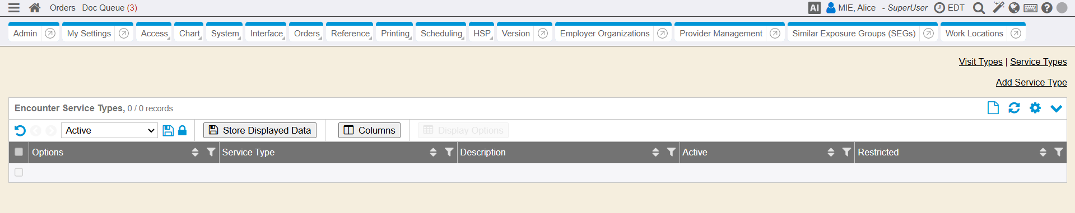Screen dimensions: 1075x213
Task: Toggle the select-all header checkbox
Action: [x=19, y=152]
